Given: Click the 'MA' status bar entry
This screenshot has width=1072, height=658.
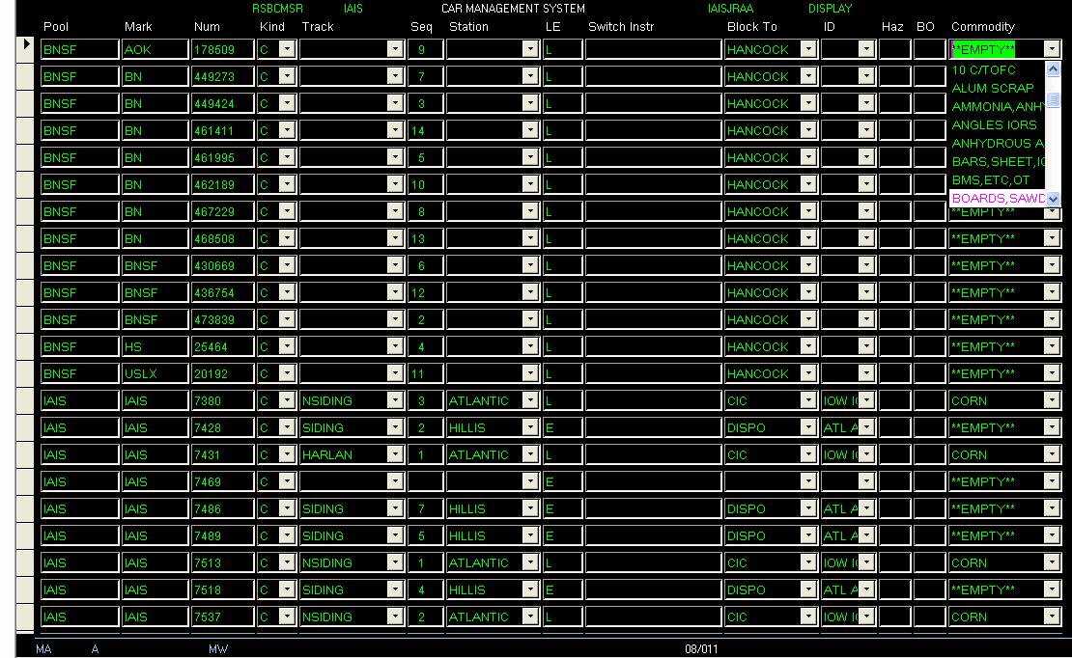Looking at the screenshot, I should pyautogui.click(x=43, y=649).
